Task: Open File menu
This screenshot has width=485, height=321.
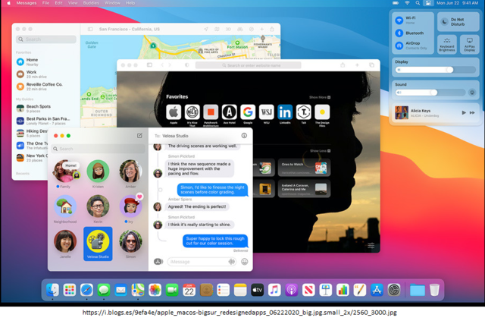Action: (x=45, y=3)
